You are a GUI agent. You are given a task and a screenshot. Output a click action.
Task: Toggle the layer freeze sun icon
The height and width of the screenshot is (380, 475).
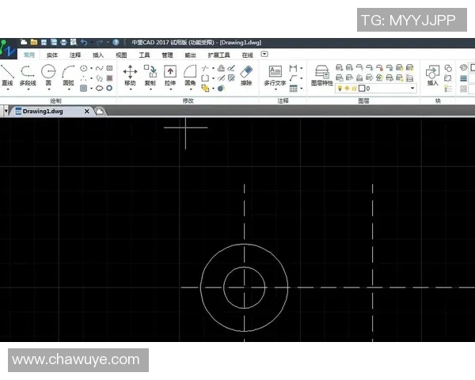348,89
